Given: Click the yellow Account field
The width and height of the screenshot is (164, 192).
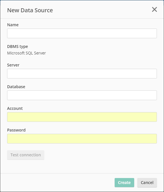Looking at the screenshot, I should (x=82, y=117).
